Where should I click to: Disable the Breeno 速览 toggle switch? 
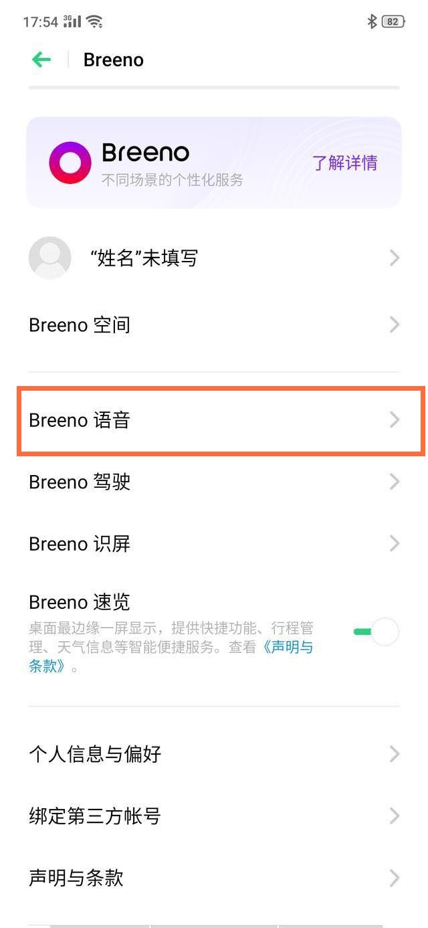tap(376, 632)
